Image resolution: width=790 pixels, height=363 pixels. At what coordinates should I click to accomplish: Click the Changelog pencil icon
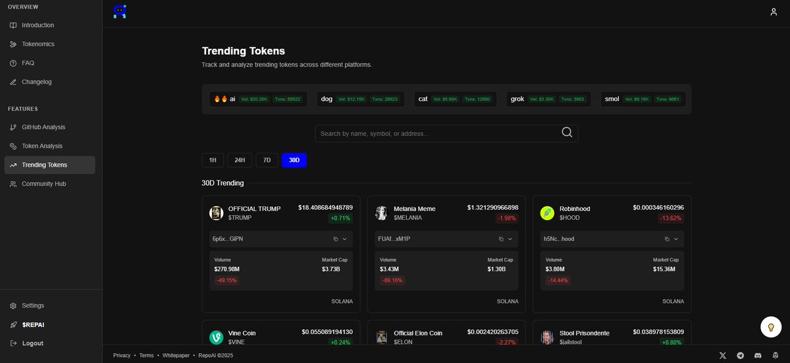click(14, 82)
